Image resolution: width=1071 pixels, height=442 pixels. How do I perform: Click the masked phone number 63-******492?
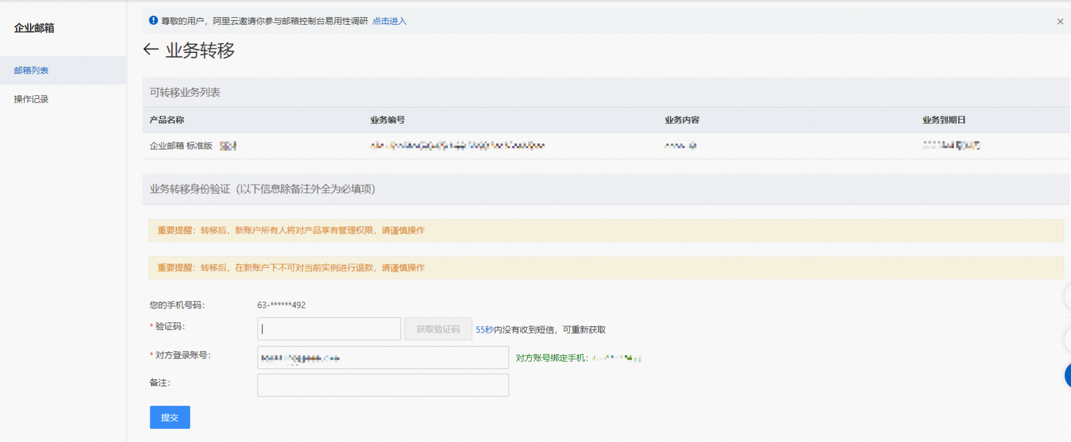pos(281,305)
